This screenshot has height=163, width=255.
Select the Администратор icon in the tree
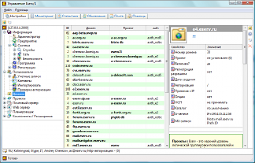15,37
